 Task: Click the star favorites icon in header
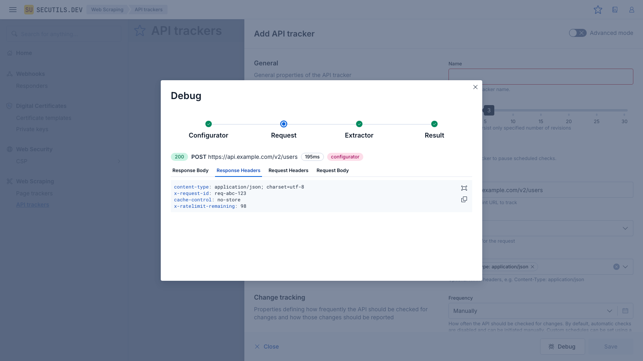click(598, 10)
